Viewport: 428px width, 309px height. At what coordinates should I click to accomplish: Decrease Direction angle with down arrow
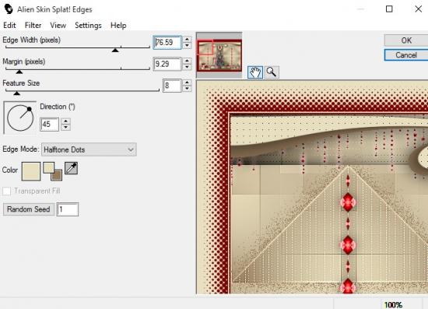(x=66, y=127)
